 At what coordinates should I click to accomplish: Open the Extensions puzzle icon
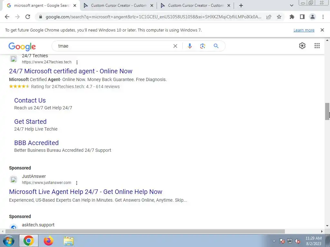coord(292,17)
